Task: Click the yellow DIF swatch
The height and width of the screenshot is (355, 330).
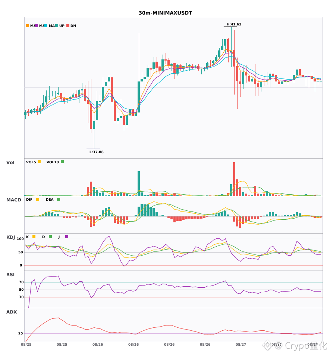Action: tap(38, 199)
